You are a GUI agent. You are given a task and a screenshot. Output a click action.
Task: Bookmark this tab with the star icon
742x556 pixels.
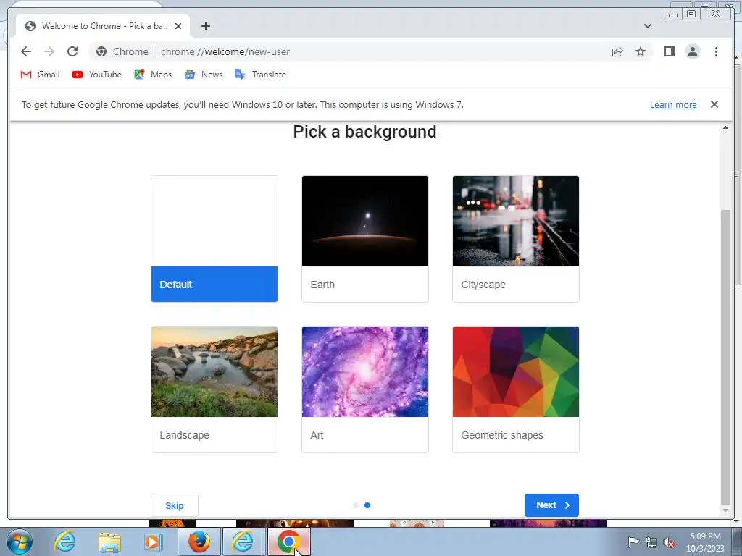coord(641,51)
